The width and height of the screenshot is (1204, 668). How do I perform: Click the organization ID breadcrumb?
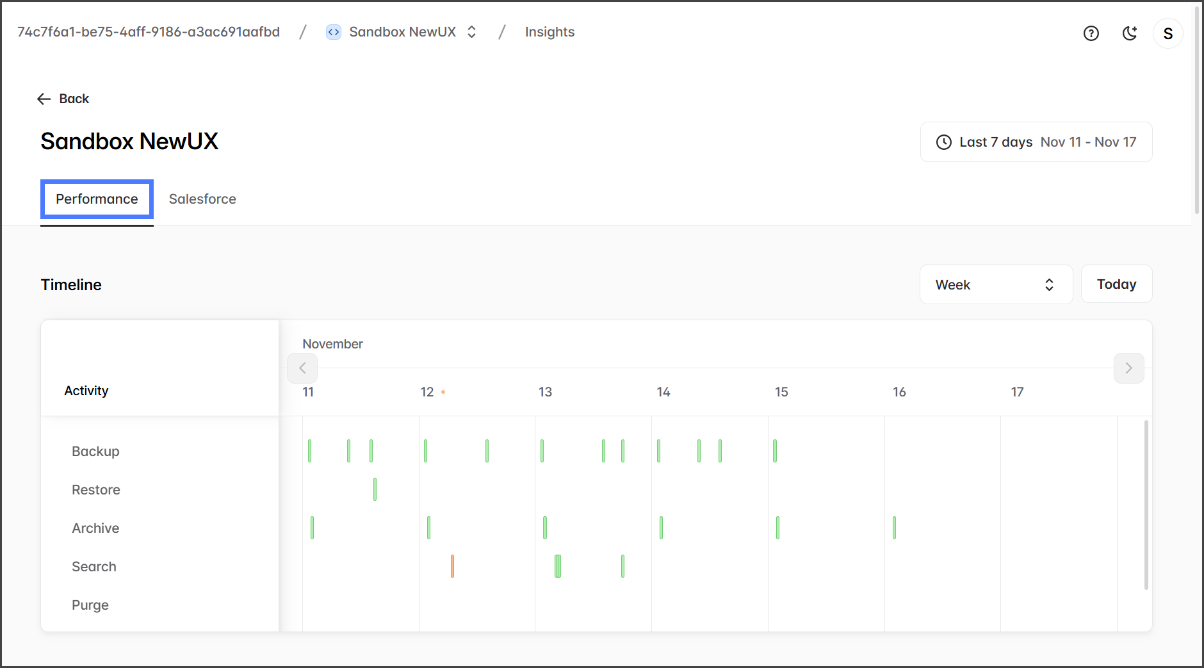coord(149,32)
